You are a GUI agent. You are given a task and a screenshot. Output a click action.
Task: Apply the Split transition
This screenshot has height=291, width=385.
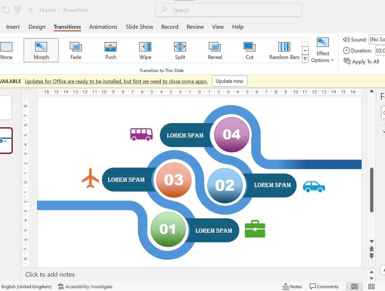(x=180, y=50)
